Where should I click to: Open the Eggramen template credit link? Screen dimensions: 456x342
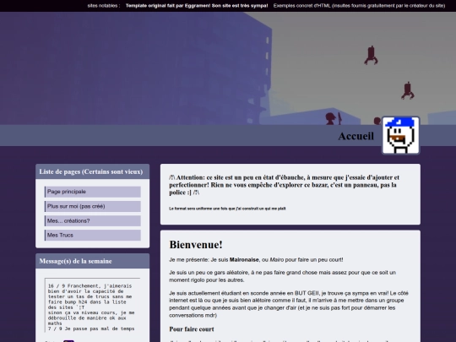pos(197,6)
